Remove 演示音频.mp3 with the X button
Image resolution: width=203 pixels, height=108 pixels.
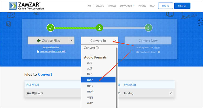pyautogui.click(x=171, y=93)
